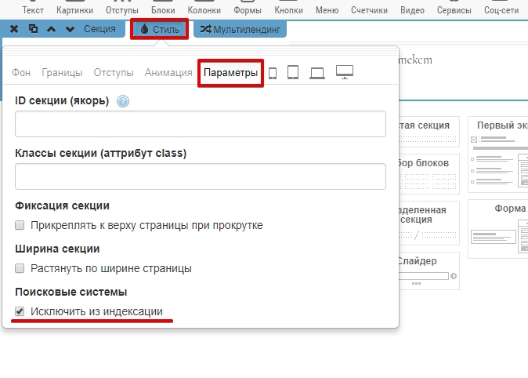Focus the Классы секции class input field
Viewport: 528px width, 378px height.
point(201,176)
